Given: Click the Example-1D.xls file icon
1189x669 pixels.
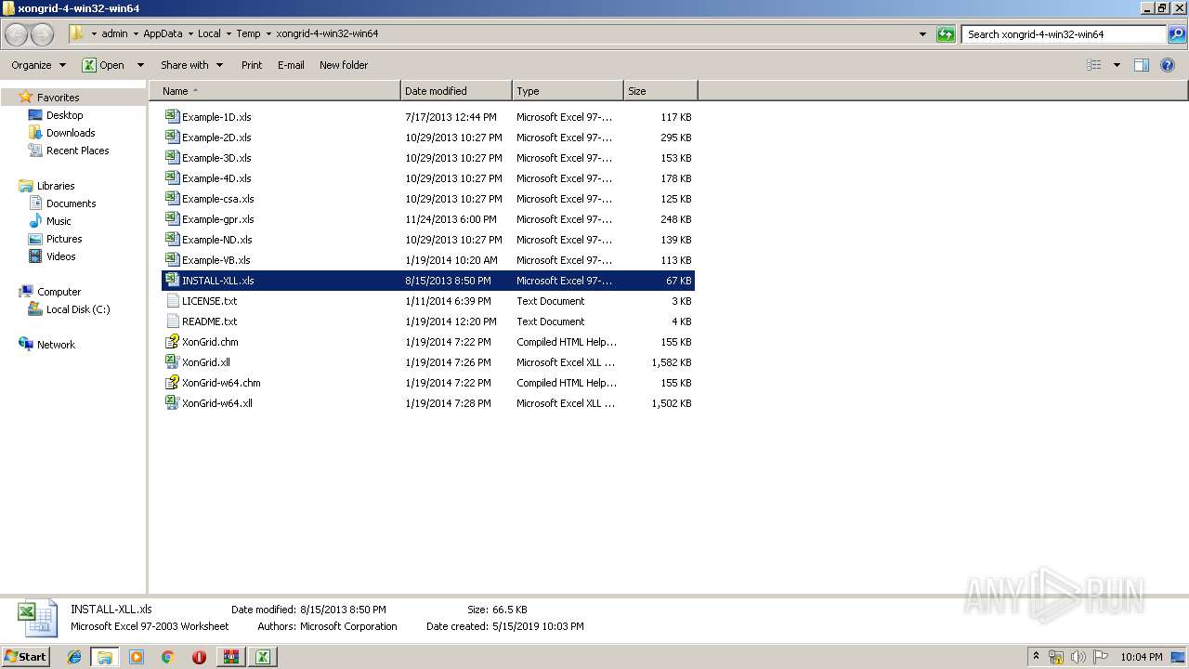Looking at the screenshot, I should 172,117.
